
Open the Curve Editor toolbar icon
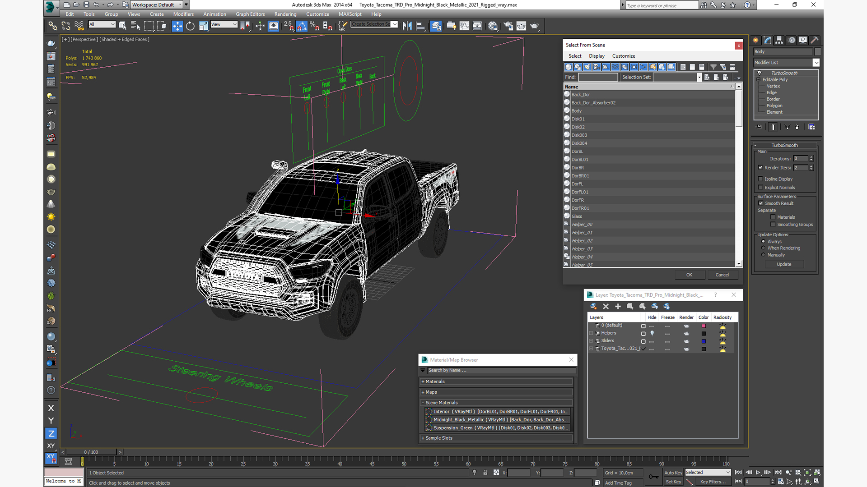click(x=464, y=26)
